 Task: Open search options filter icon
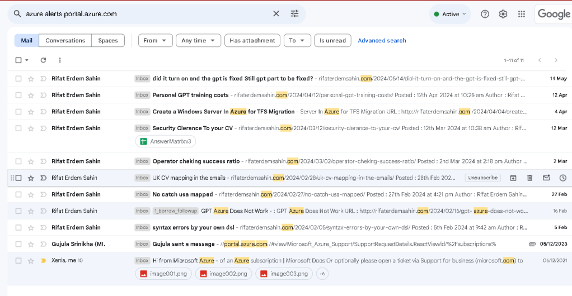coord(294,14)
